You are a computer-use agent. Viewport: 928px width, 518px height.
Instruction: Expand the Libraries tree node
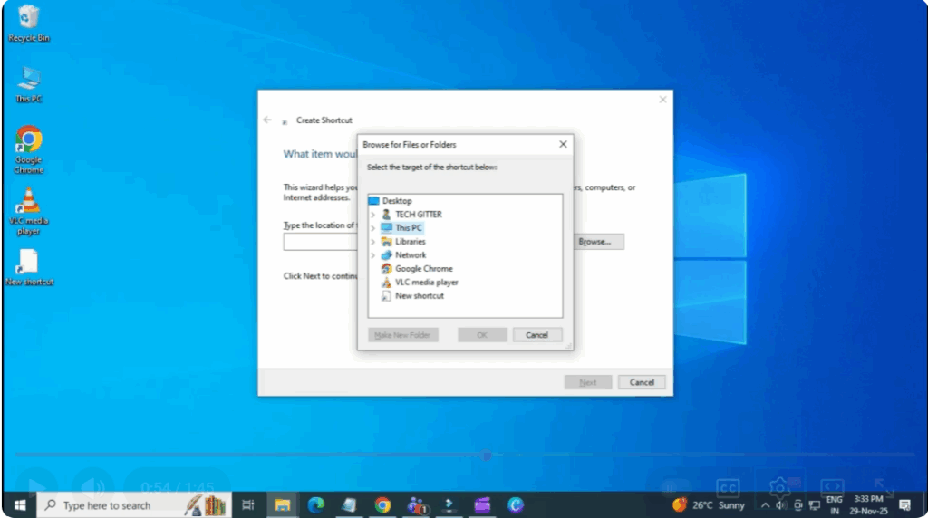point(372,242)
